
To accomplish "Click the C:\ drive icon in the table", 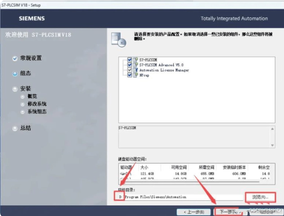I will pyautogui.click(x=123, y=174).
